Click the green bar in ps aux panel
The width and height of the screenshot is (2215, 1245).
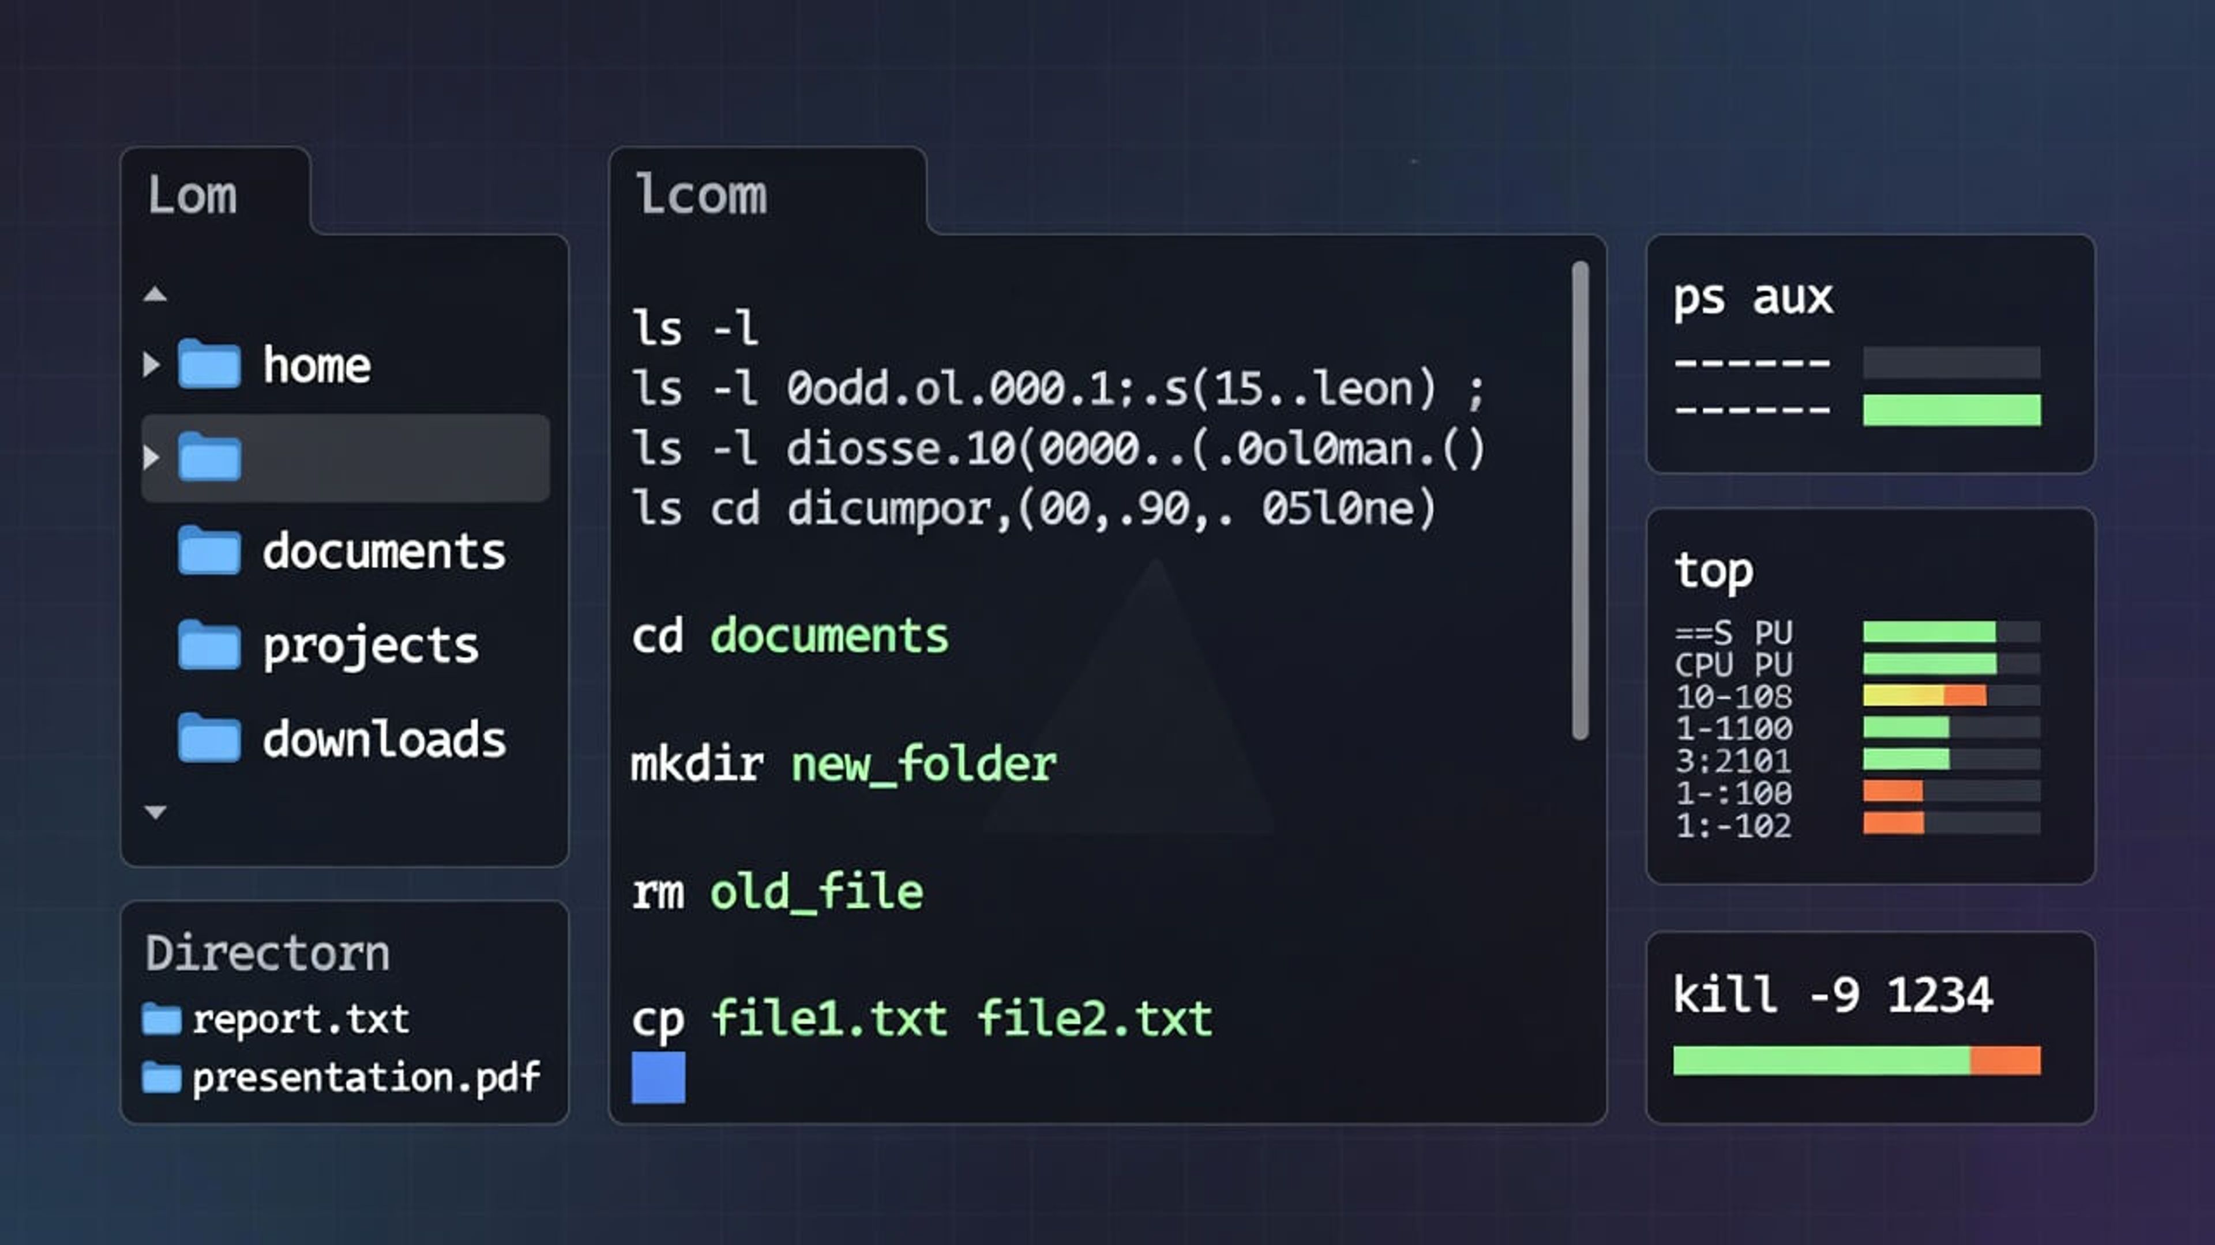(x=1952, y=410)
